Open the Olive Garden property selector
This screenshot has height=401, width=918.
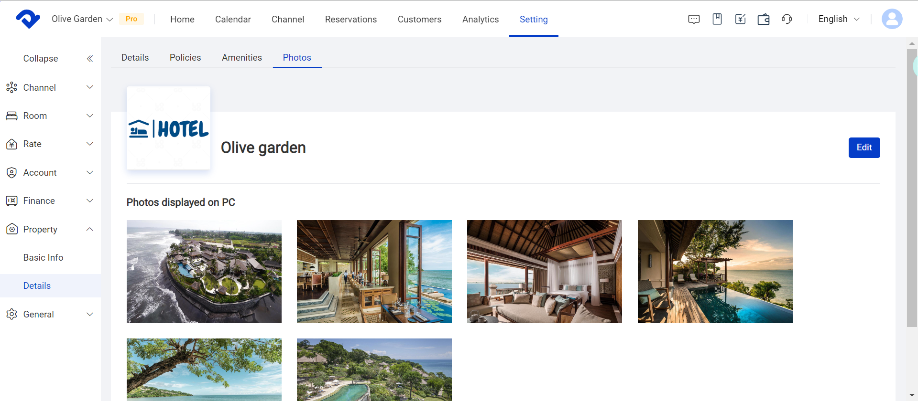(x=82, y=19)
